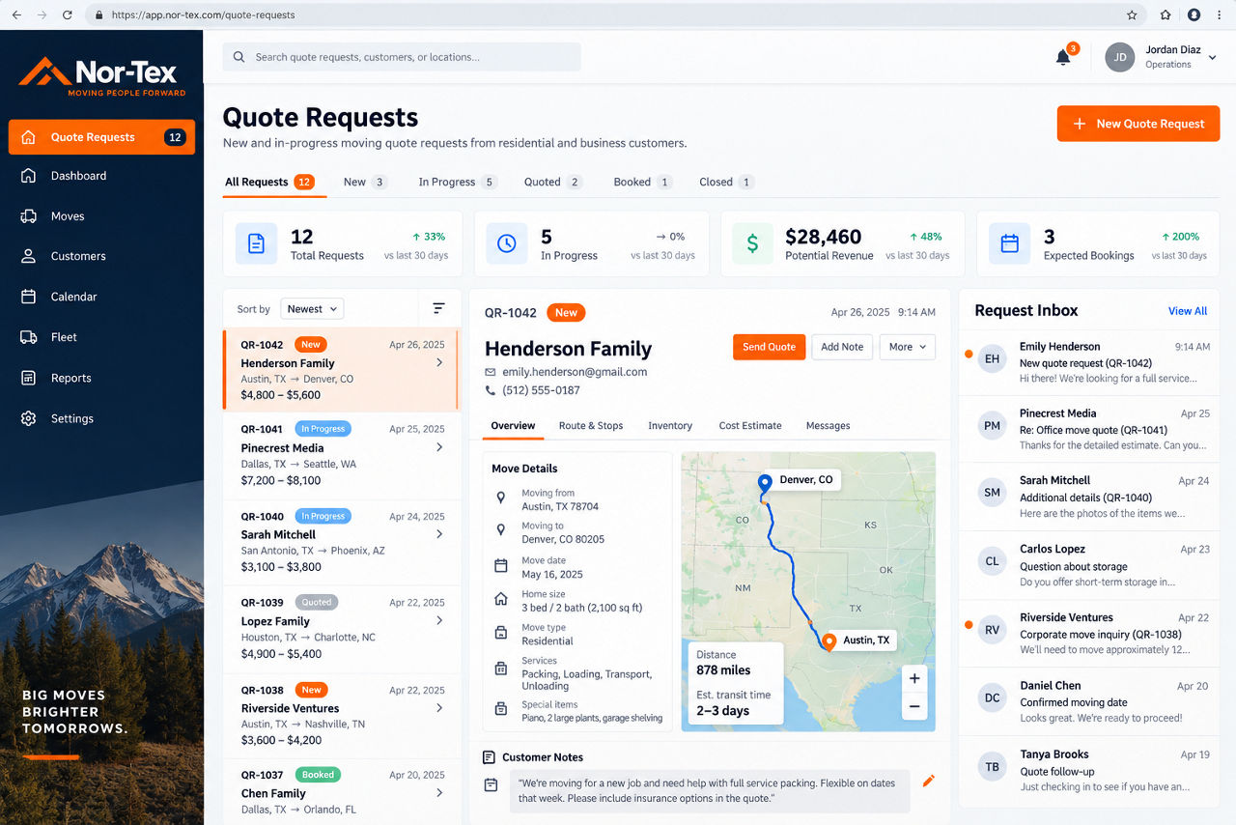Open the Sort by Newest dropdown

[312, 309]
